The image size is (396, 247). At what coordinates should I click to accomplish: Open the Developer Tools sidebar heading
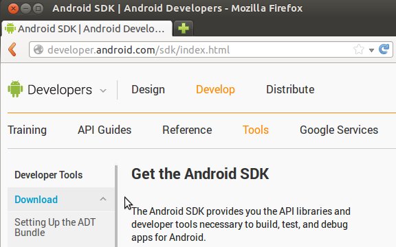(49, 175)
